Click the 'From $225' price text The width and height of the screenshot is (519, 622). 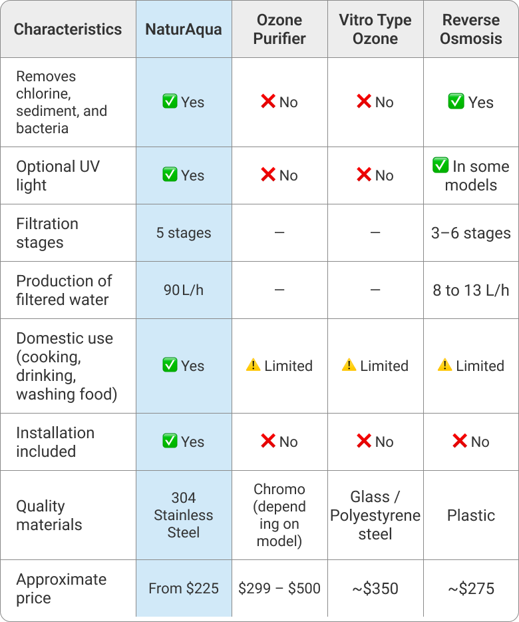click(x=184, y=589)
